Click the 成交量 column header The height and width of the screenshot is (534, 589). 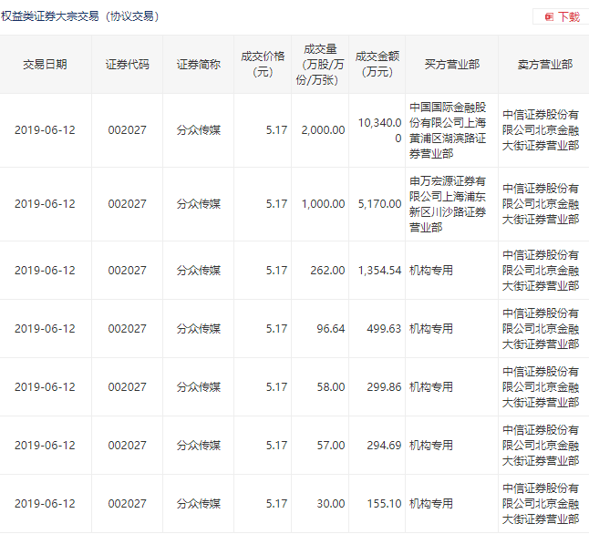[320, 64]
